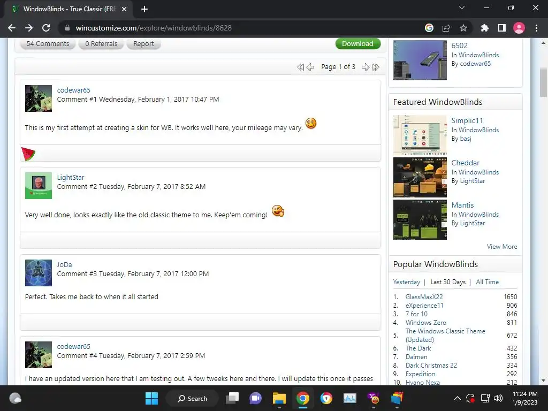Click codewar65's avatar on Comment #4
The width and height of the screenshot is (548, 411).
coord(39,355)
